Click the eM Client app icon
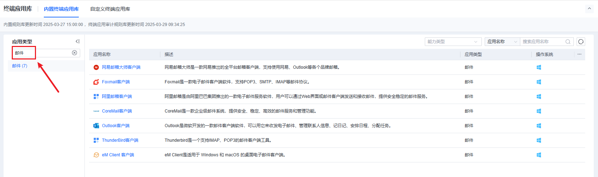The width and height of the screenshot is (598, 177). 96,155
